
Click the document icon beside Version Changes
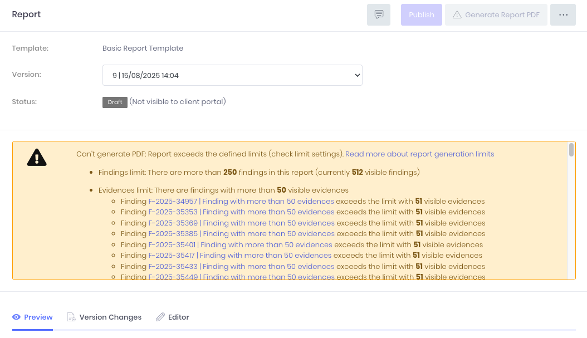[71, 317]
